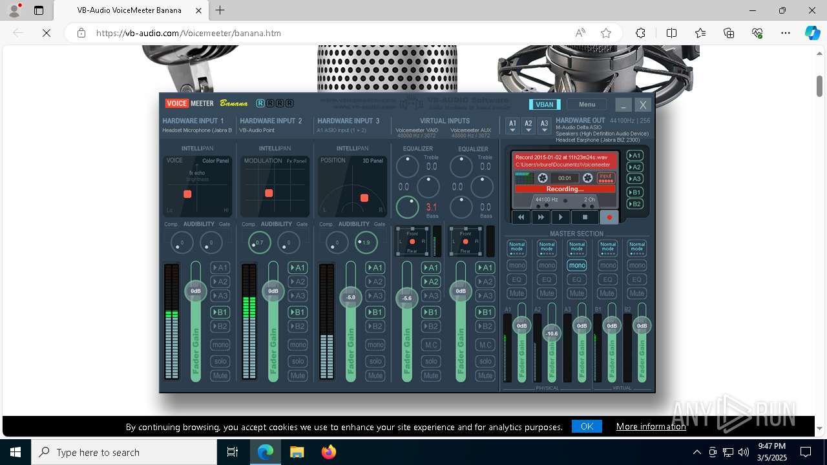
Task: Click Normal mode selector on A2 bus
Action: coord(547,248)
